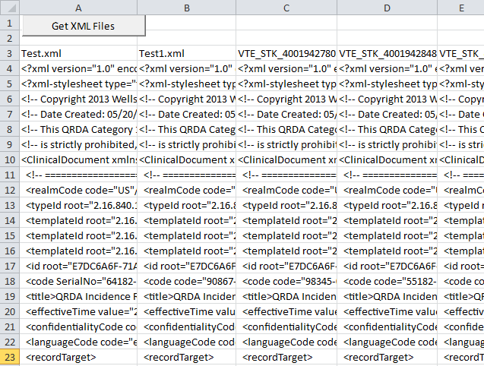Select the code 55182 cell in column D
This screenshot has height=366, width=484.
(x=387, y=281)
